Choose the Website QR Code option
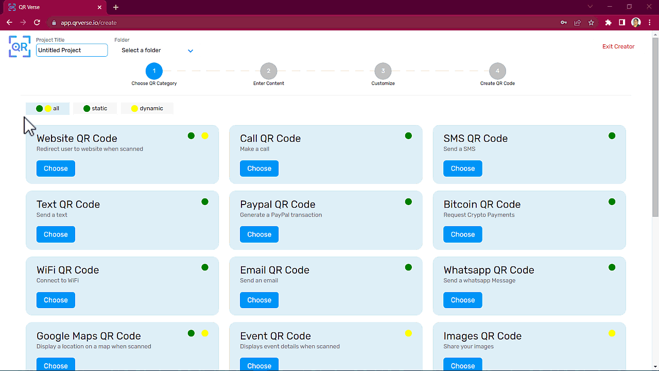 click(x=56, y=168)
